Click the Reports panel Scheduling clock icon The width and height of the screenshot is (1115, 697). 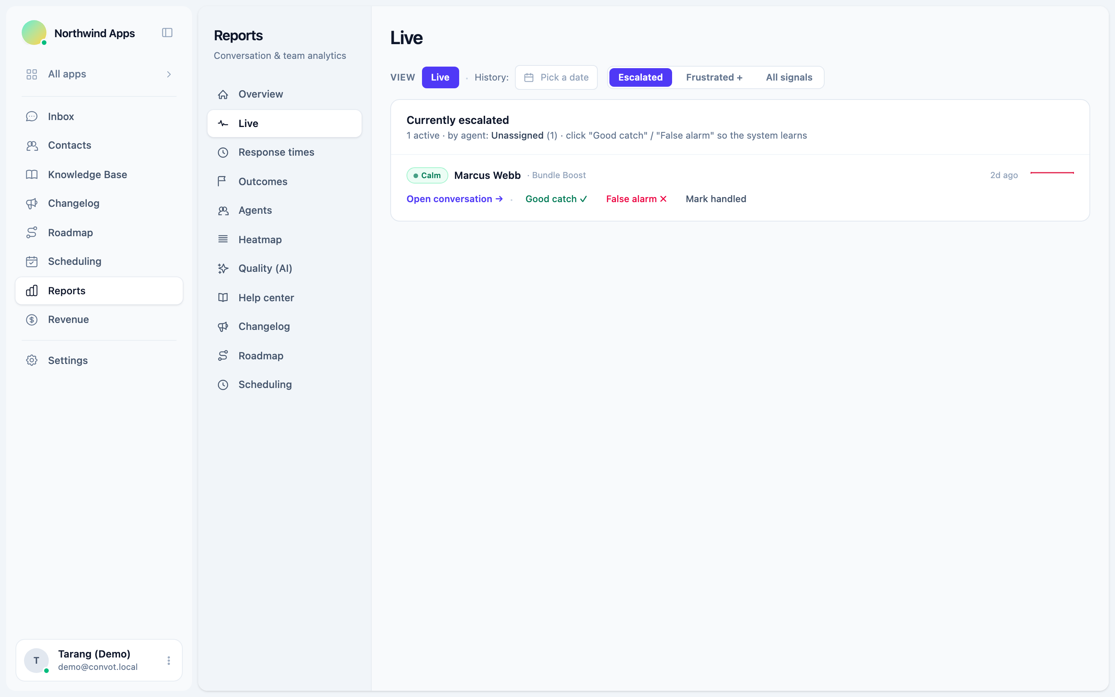click(x=223, y=385)
